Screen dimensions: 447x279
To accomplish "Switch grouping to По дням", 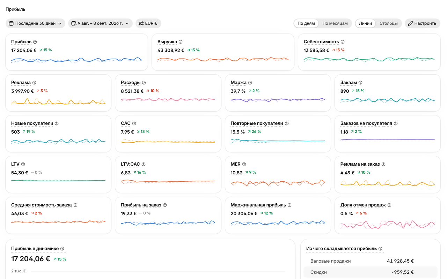I will tap(306, 23).
